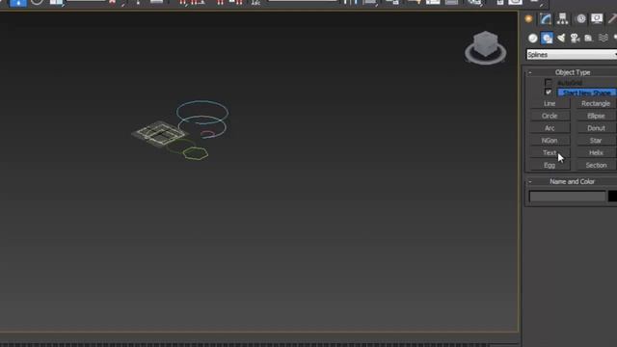
Task: Select the Lights category icon
Action: coord(561,39)
